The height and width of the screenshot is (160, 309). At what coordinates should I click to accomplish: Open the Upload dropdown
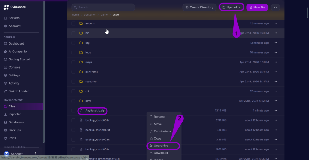pos(231,7)
